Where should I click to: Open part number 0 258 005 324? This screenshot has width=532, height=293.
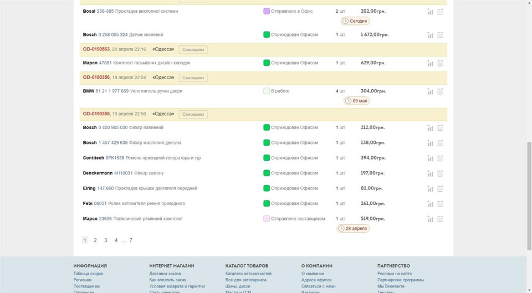113,34
